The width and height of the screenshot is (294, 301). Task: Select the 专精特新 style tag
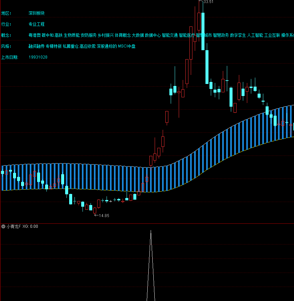pos(53,46)
